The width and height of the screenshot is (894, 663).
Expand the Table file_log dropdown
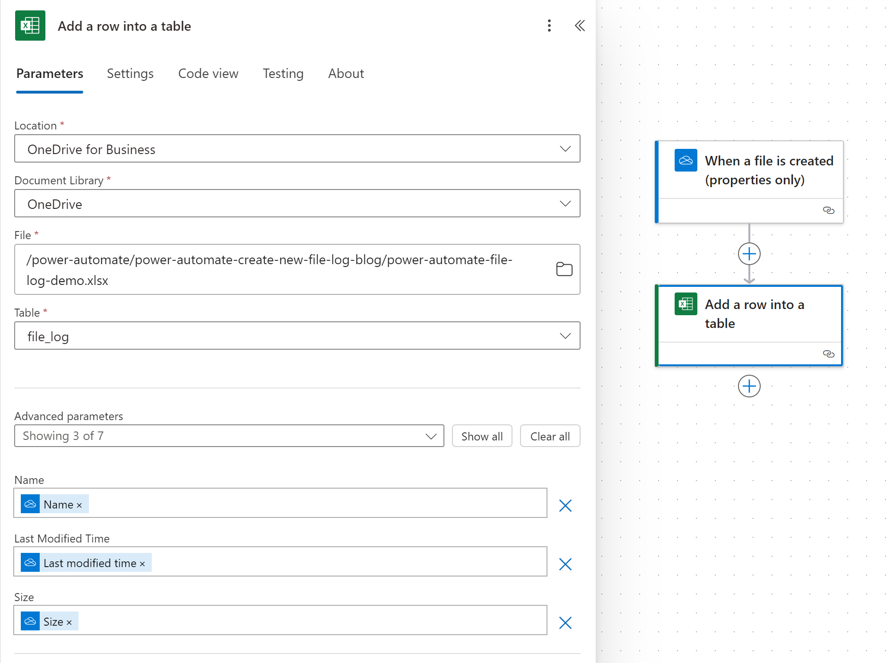pyautogui.click(x=565, y=336)
